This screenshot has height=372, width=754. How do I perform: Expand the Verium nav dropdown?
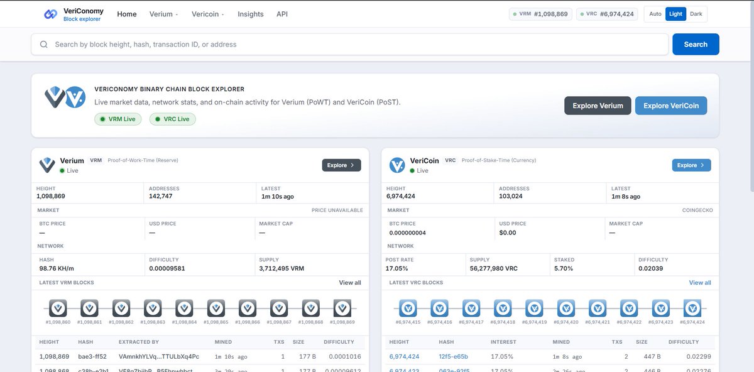(164, 14)
